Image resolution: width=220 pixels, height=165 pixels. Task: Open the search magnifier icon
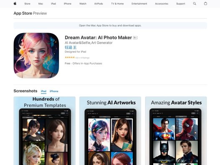(194, 4)
